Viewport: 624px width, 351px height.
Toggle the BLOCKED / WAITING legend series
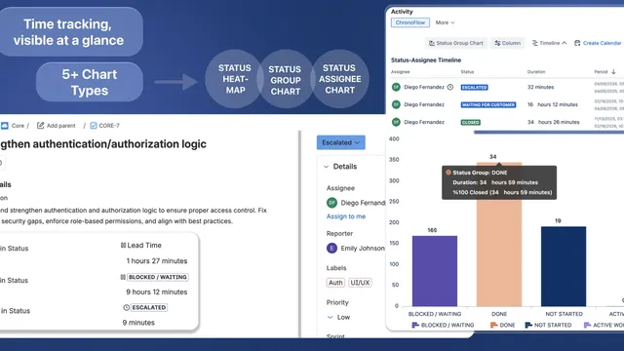pos(443,325)
